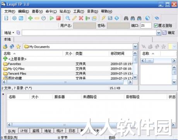Click the rename icon beside the red X
The width and height of the screenshot is (178, 140).
pyautogui.click(x=87, y=18)
